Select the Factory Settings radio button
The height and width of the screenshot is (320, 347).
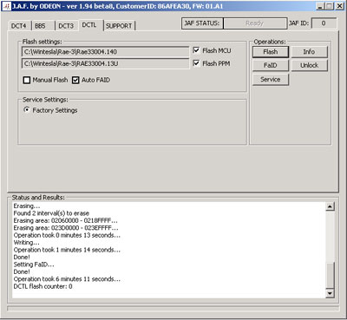coord(27,110)
